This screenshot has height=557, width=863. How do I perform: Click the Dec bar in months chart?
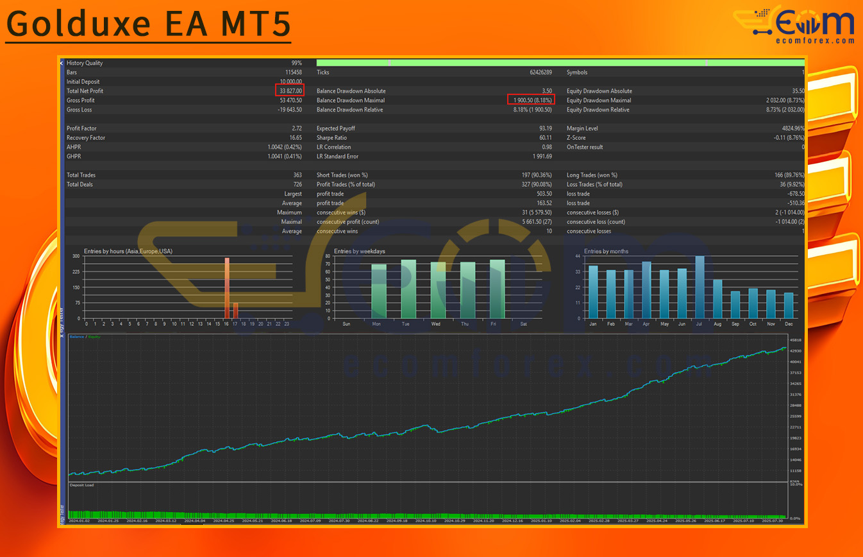pyautogui.click(x=788, y=305)
